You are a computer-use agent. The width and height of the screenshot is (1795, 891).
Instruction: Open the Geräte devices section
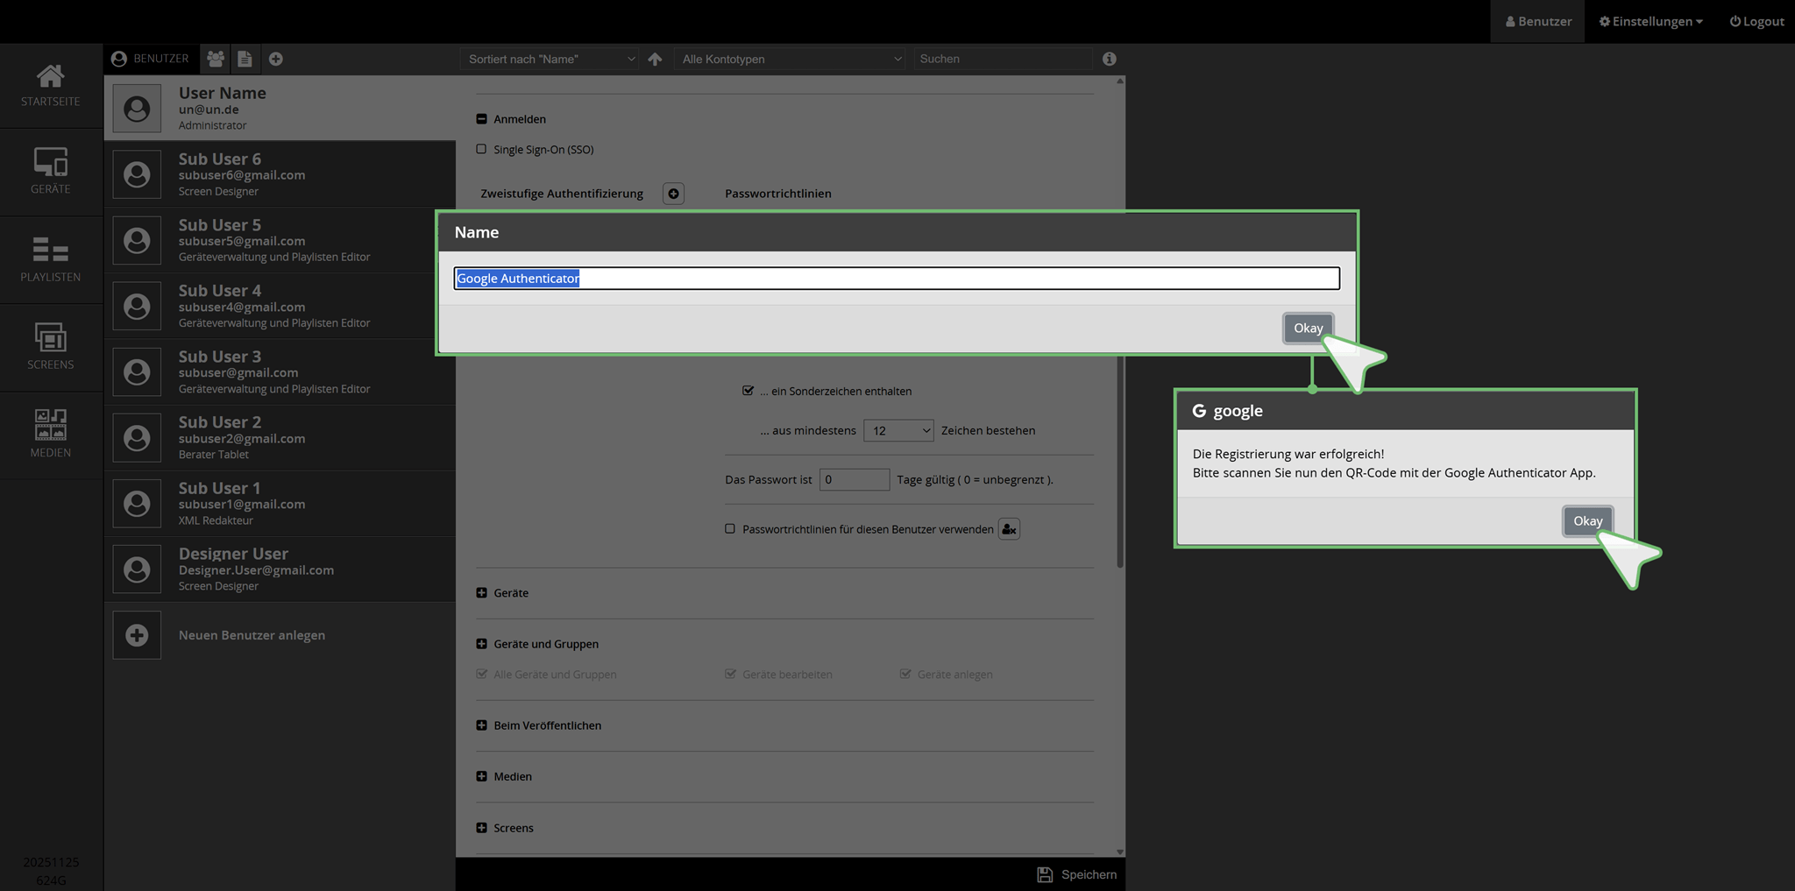pos(50,171)
